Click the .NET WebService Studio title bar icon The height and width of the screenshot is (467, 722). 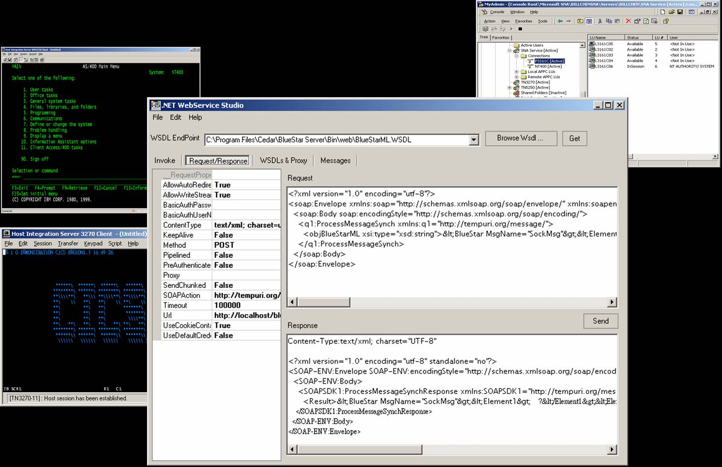(156, 105)
